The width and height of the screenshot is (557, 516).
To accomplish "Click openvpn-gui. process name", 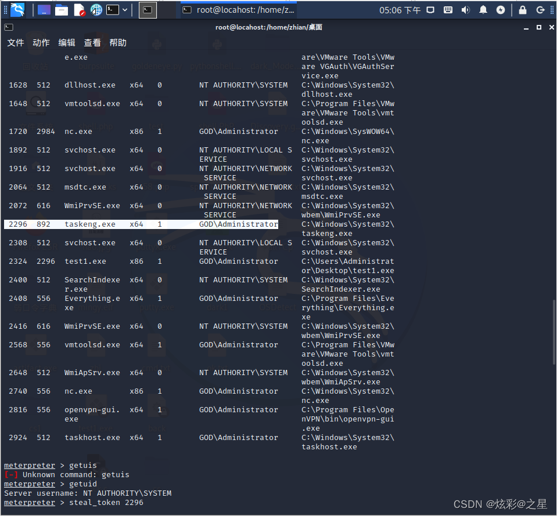I will coord(92,409).
